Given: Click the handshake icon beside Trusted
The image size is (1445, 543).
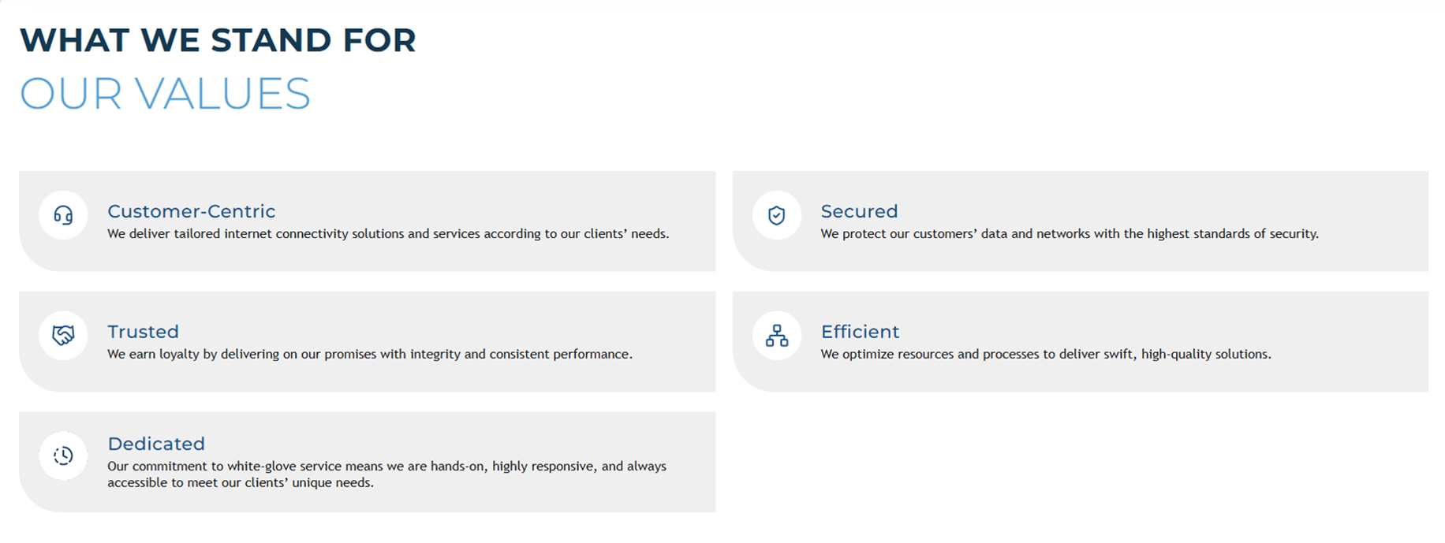Looking at the screenshot, I should (x=63, y=336).
